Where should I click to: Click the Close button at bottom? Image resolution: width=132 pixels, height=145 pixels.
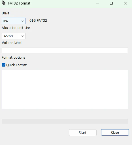point(115,132)
